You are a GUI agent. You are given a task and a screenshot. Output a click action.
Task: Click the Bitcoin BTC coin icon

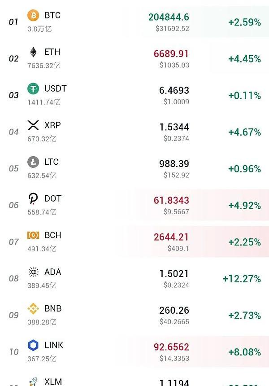click(x=33, y=16)
